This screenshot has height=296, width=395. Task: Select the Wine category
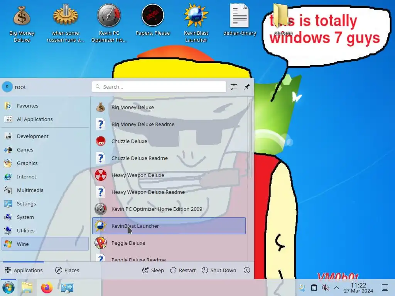[45, 244]
